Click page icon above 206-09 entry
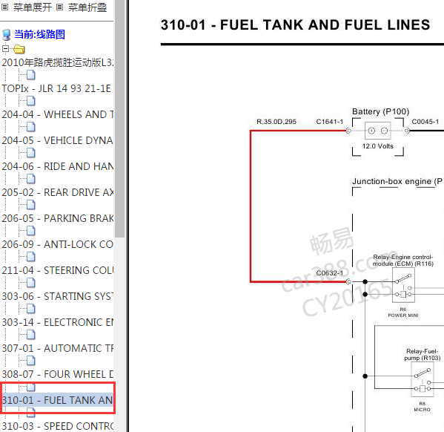Image resolution: width=444 pixels, height=432 pixels. [31, 231]
